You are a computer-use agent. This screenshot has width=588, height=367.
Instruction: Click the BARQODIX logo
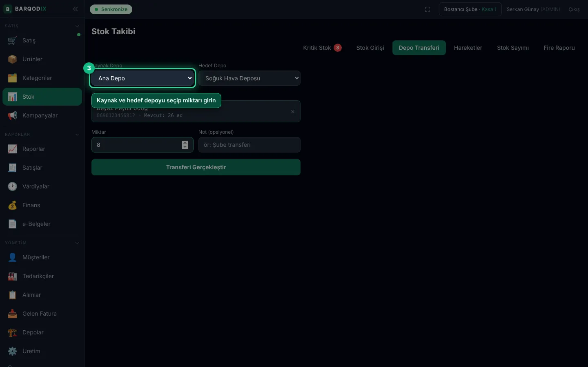[x=25, y=9]
